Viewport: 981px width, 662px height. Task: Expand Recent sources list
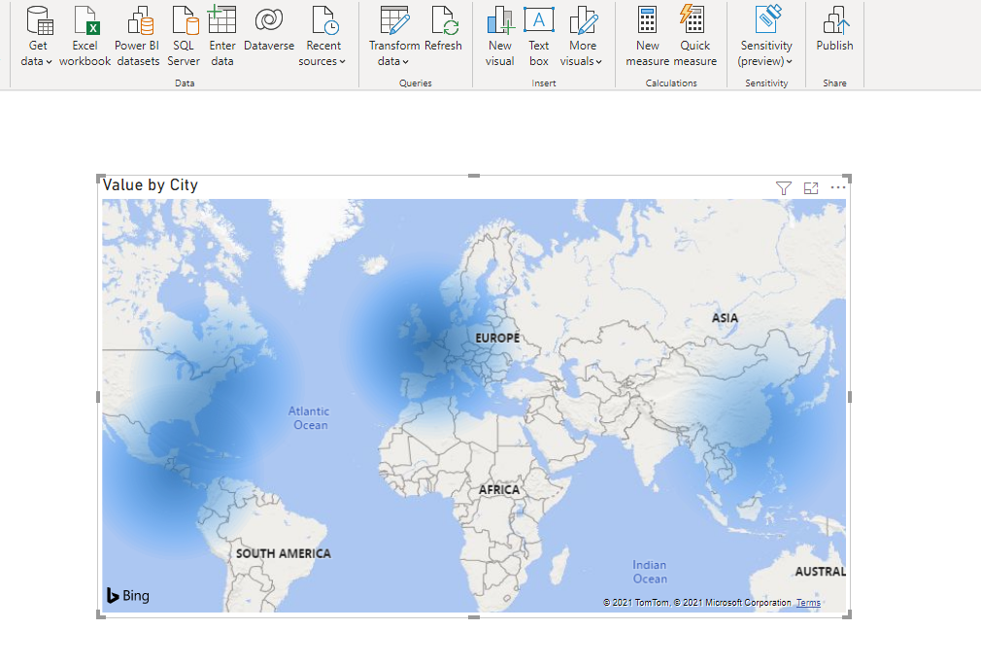click(322, 36)
